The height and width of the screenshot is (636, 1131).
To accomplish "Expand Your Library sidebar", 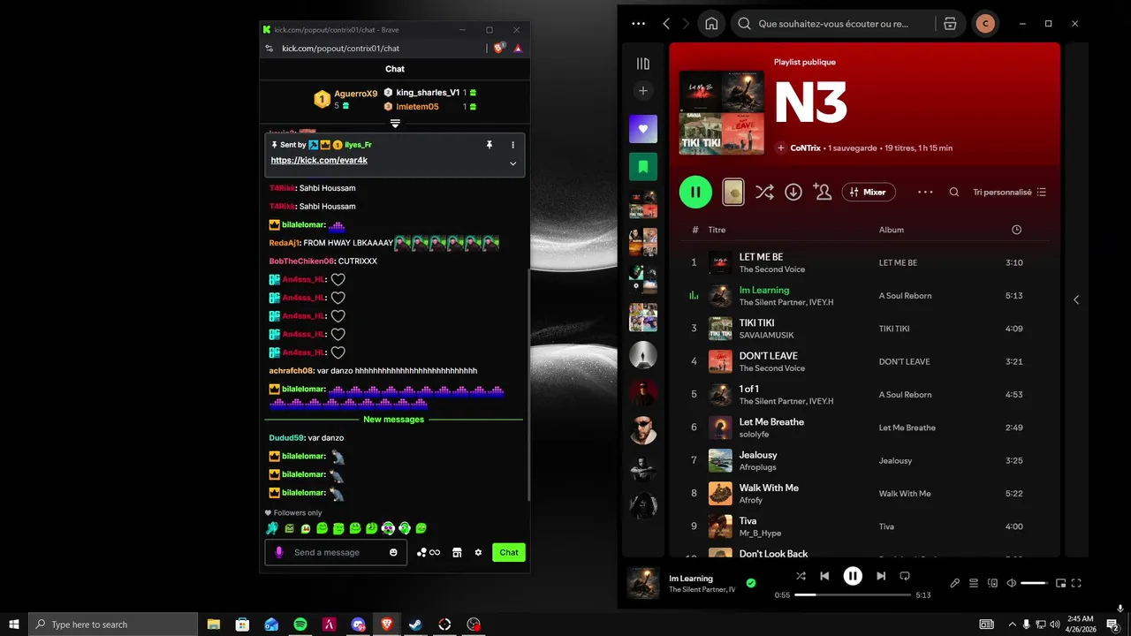I will 643,64.
